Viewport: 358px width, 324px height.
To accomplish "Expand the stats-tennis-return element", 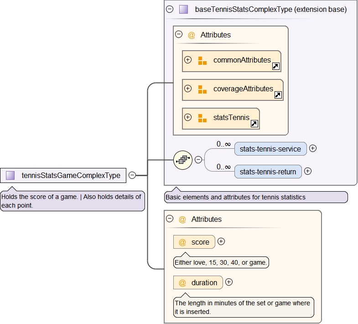I will coord(308,171).
